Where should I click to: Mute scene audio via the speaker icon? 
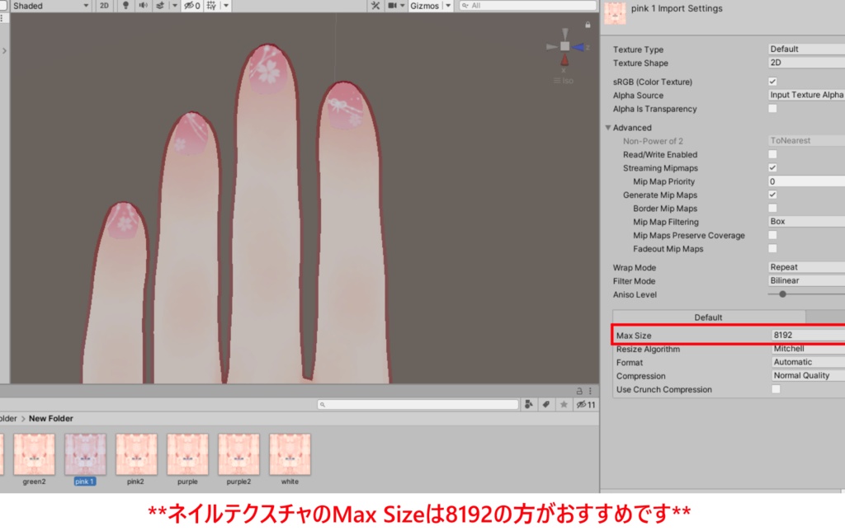tap(143, 6)
